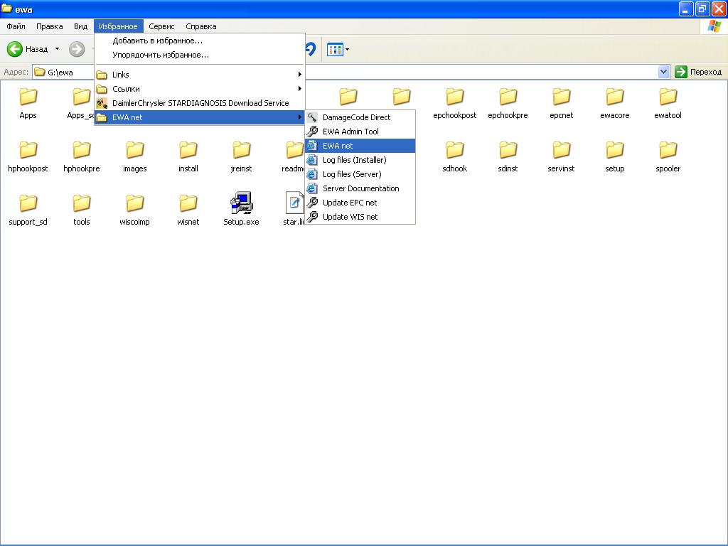Close the Избранное menu via its header
This screenshot has height=546, width=728.
(x=119, y=26)
